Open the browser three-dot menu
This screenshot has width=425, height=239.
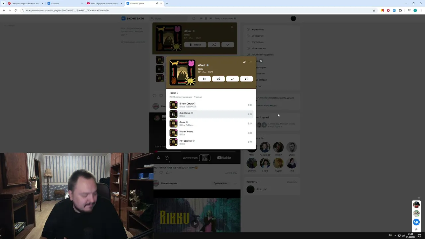tap(421, 10)
